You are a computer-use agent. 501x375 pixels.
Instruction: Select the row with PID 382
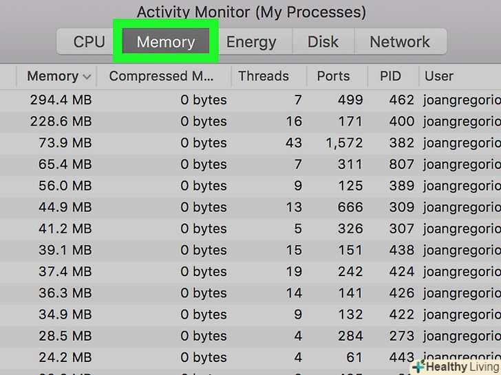(x=401, y=143)
